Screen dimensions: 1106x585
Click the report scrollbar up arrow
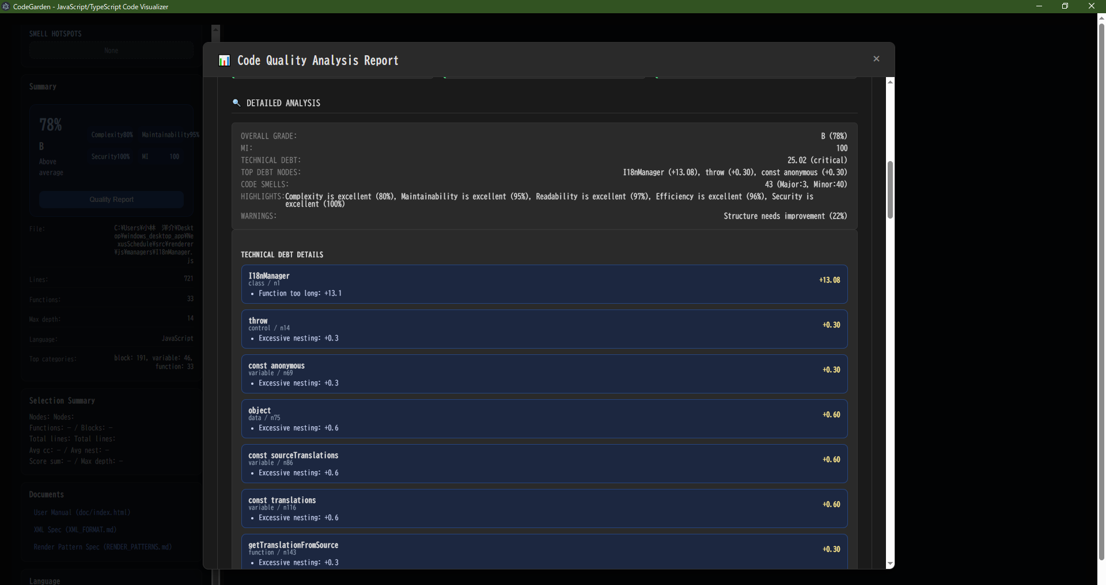click(890, 82)
